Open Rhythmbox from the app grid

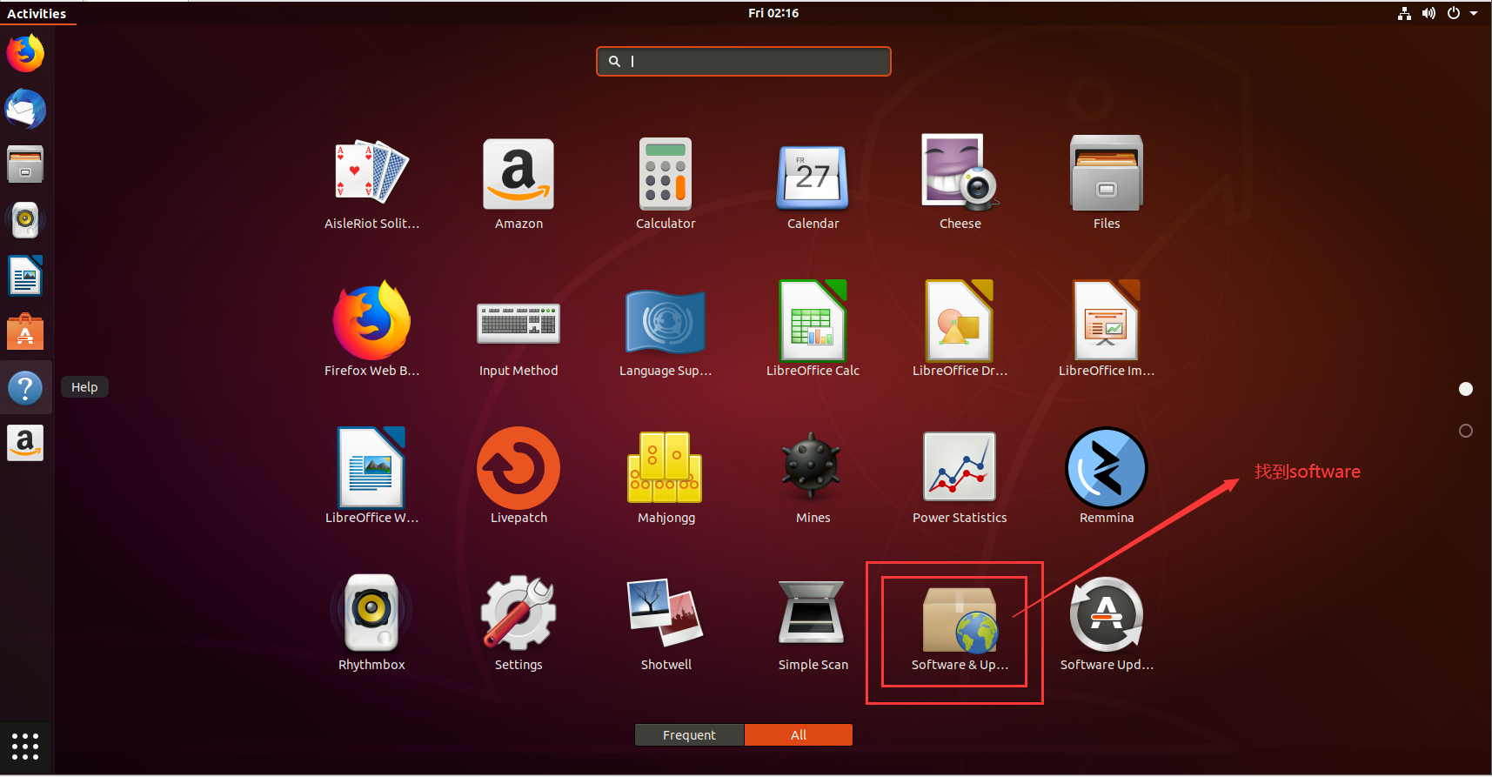tap(371, 624)
